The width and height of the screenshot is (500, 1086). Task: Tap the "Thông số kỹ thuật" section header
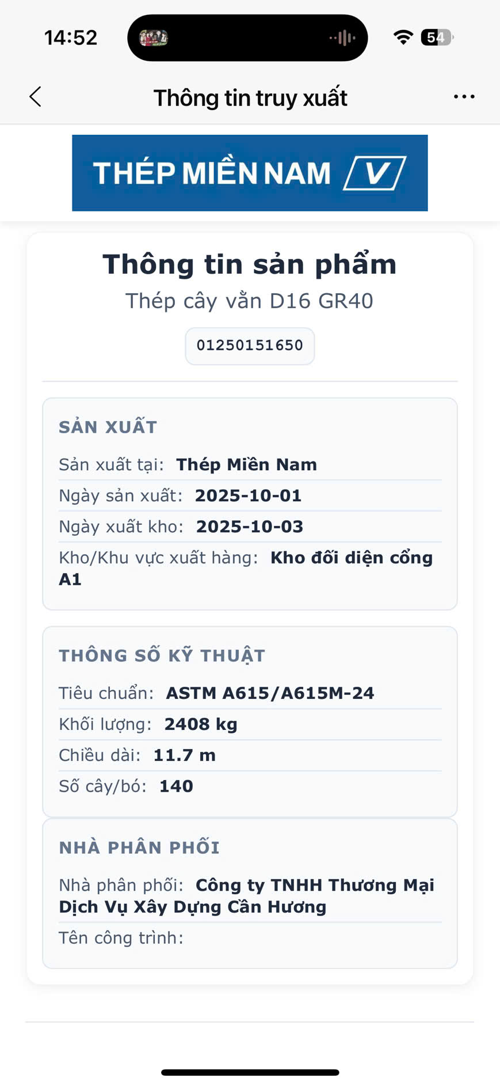pos(162,656)
